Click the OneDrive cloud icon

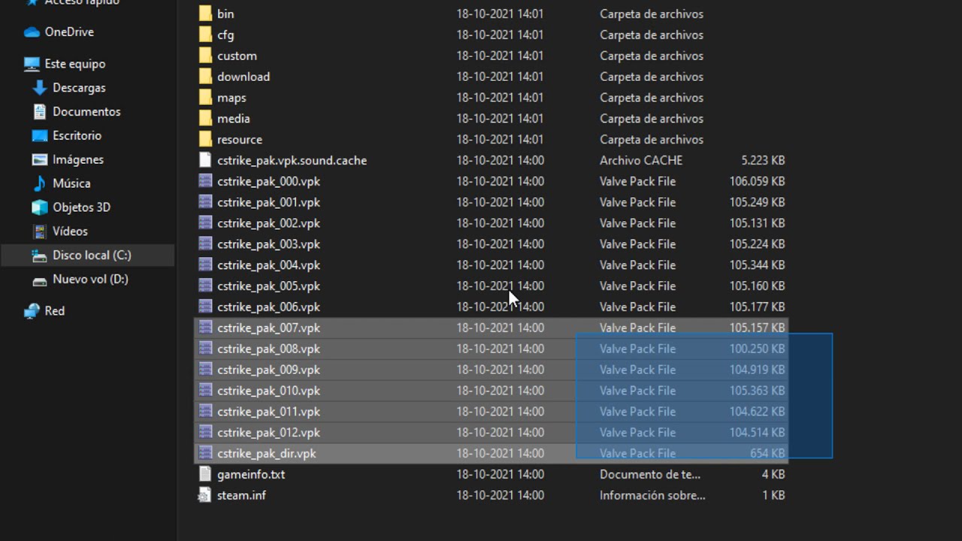pos(32,32)
